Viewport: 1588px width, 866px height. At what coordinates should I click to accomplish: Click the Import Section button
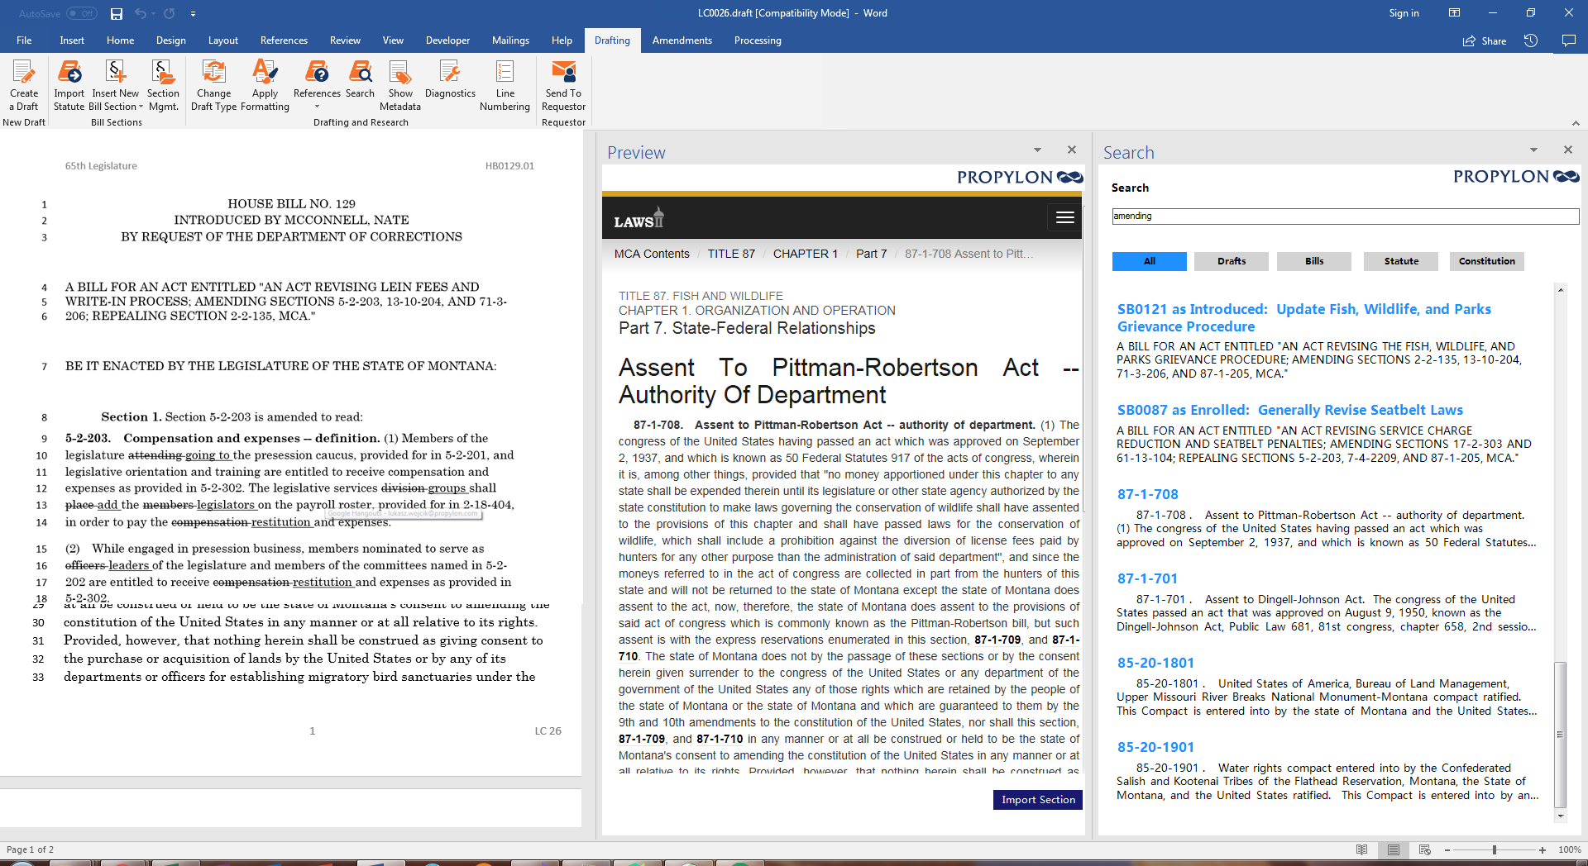tap(1038, 800)
